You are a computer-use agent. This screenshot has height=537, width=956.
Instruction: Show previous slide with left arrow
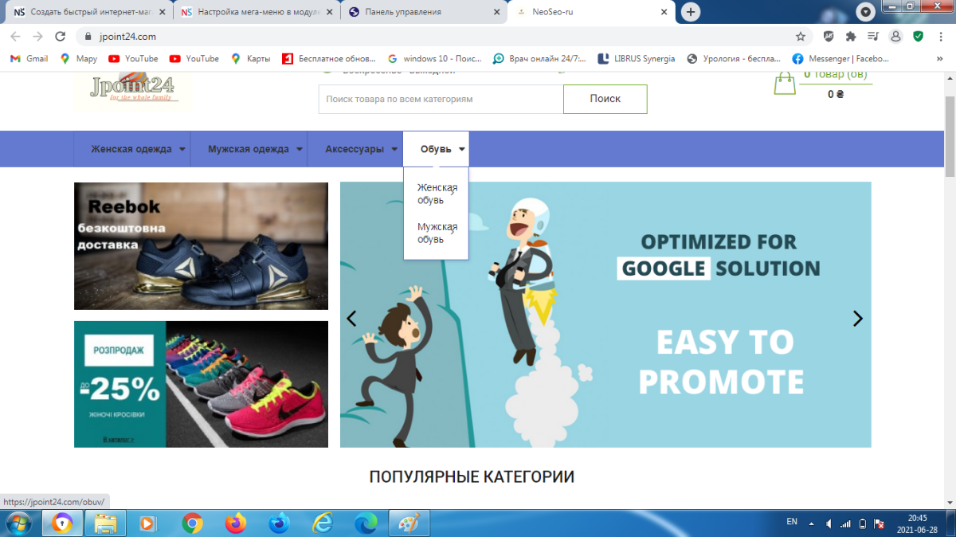click(351, 319)
